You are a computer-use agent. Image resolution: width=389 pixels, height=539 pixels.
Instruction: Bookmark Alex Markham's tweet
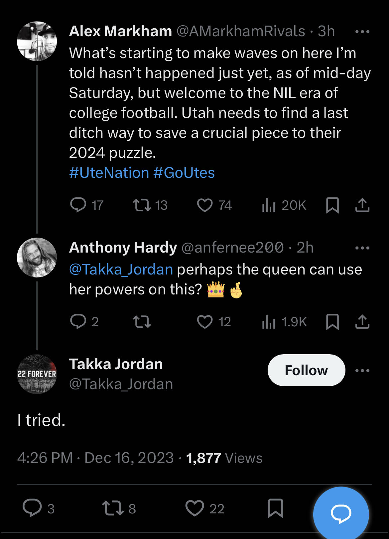point(332,205)
